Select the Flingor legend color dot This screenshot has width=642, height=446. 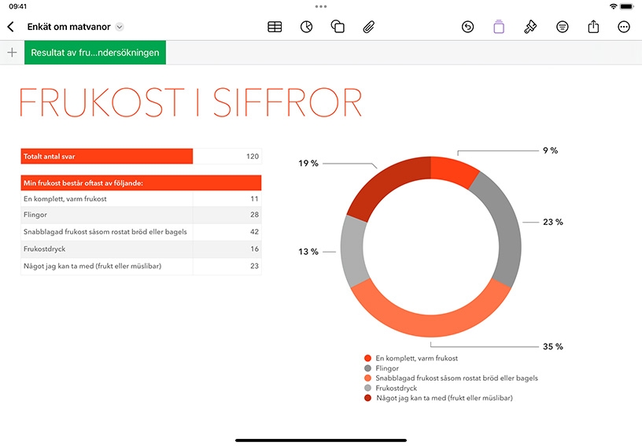[x=367, y=368]
